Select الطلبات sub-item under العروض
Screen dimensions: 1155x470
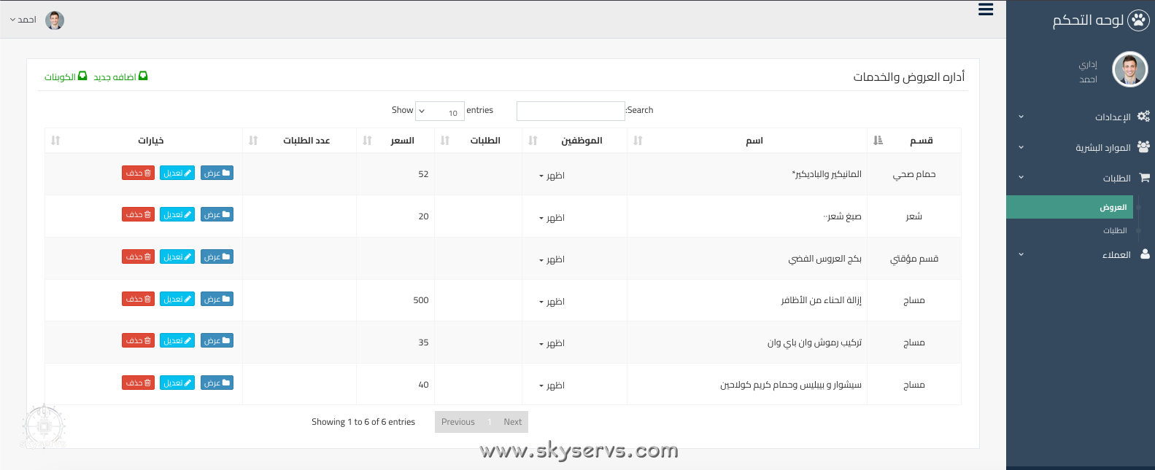1114,231
